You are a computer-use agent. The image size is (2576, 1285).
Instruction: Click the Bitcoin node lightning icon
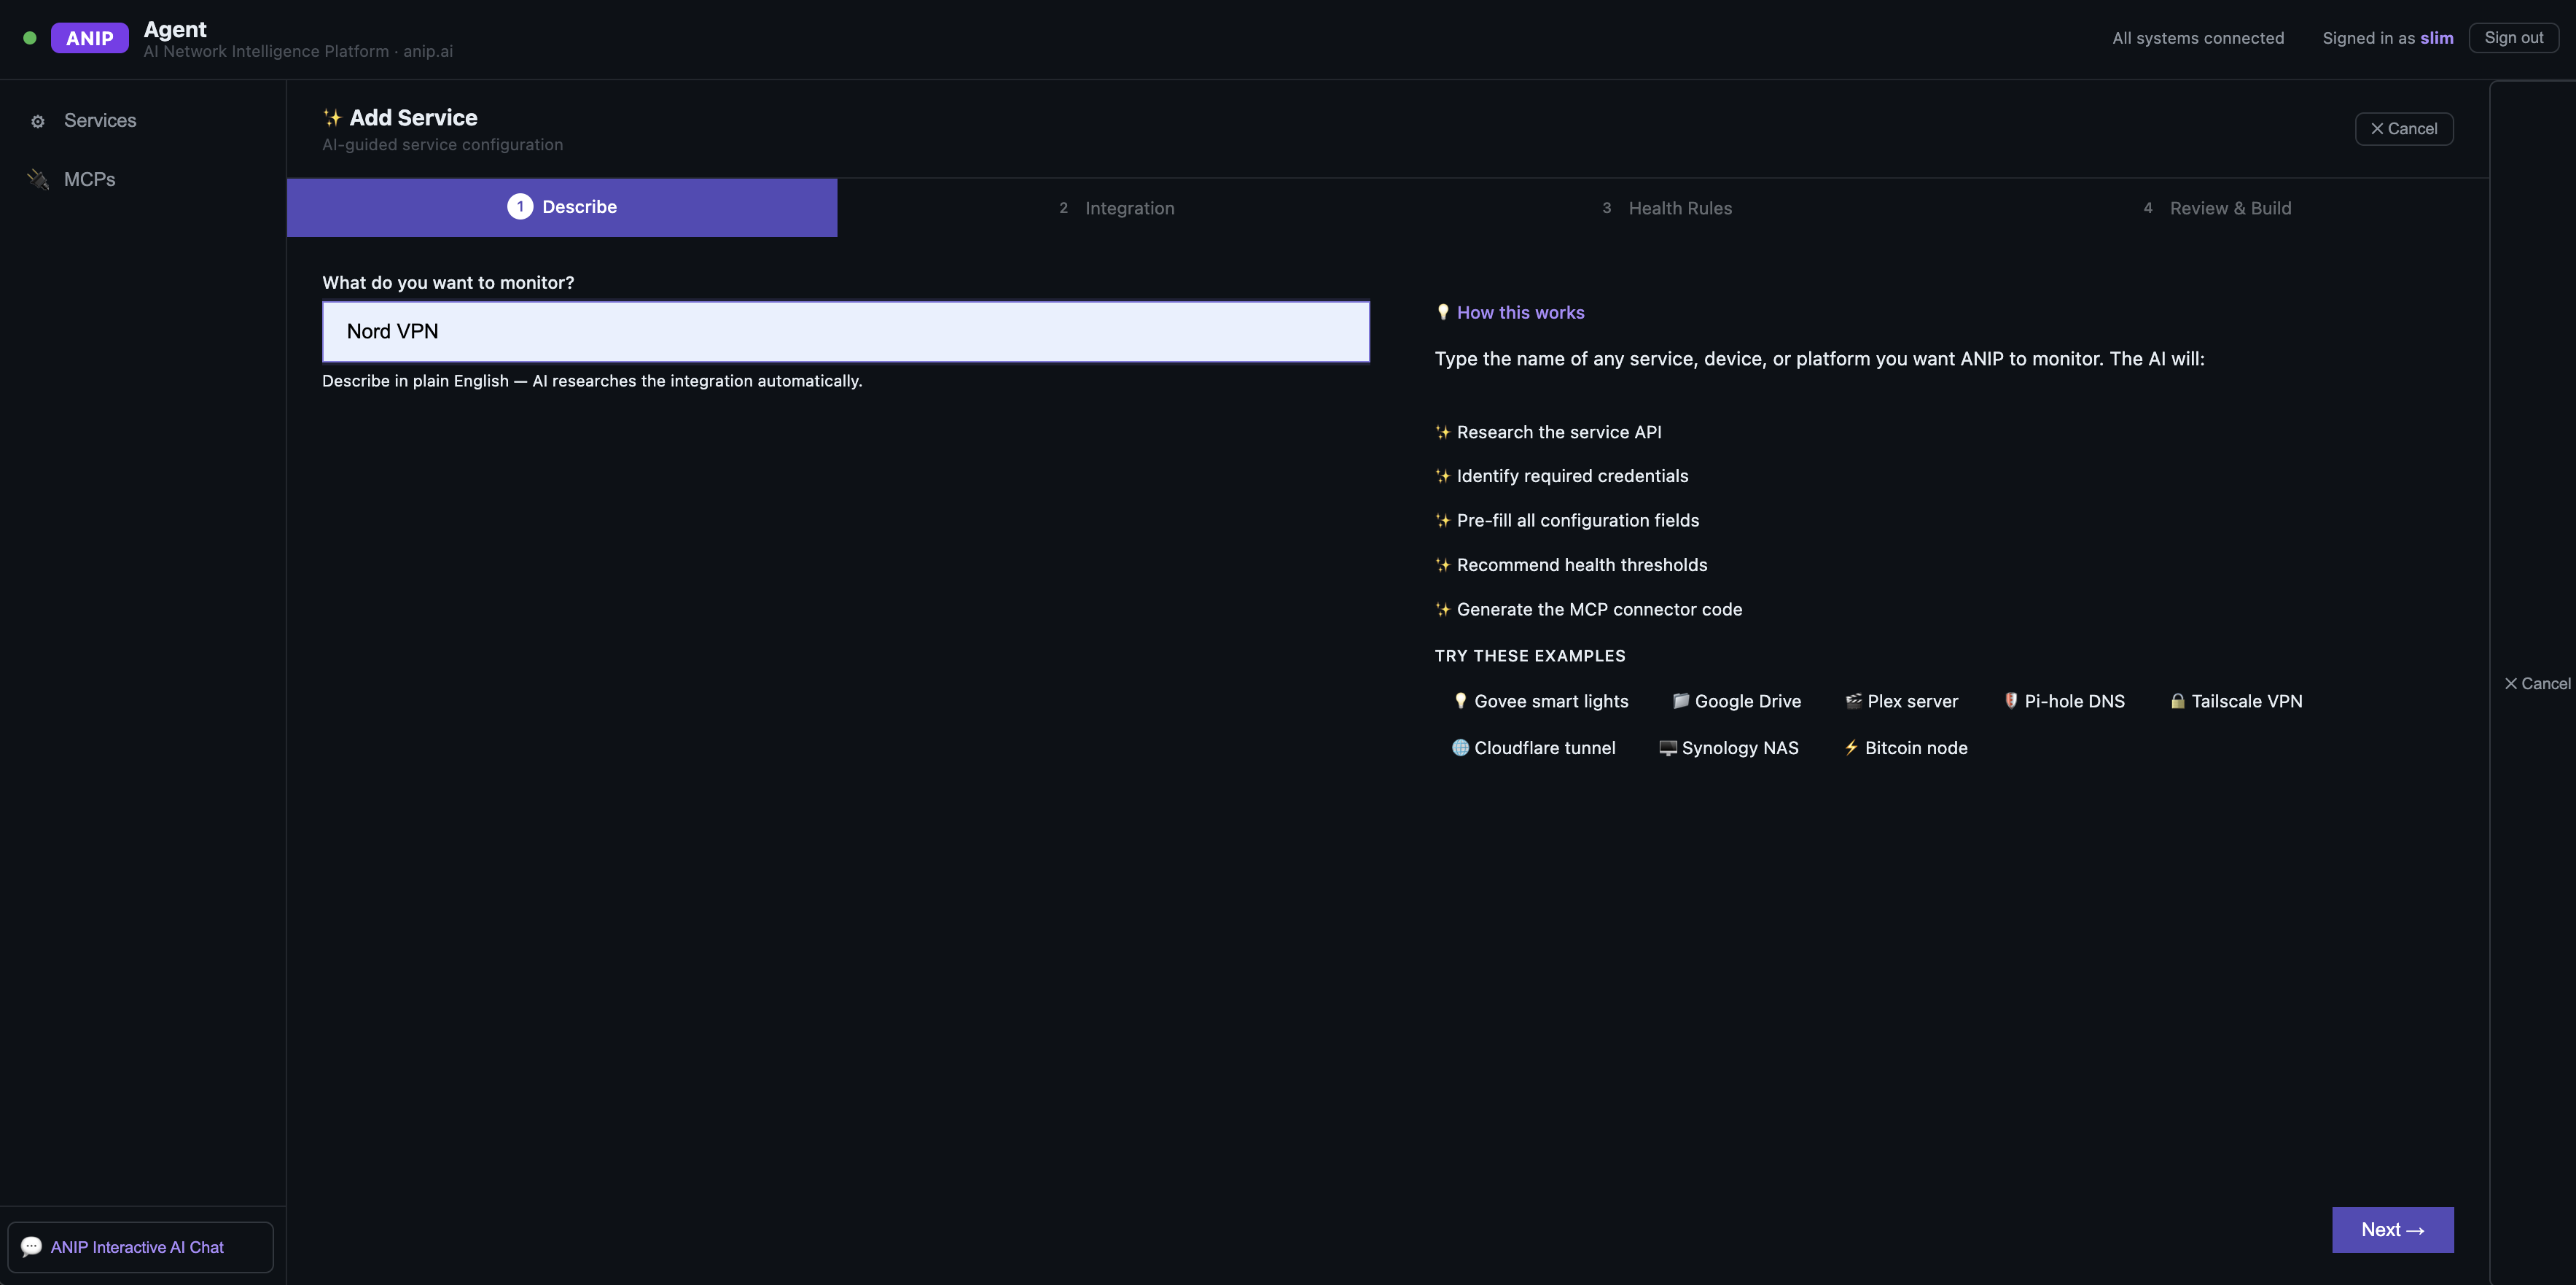[x=1851, y=748]
